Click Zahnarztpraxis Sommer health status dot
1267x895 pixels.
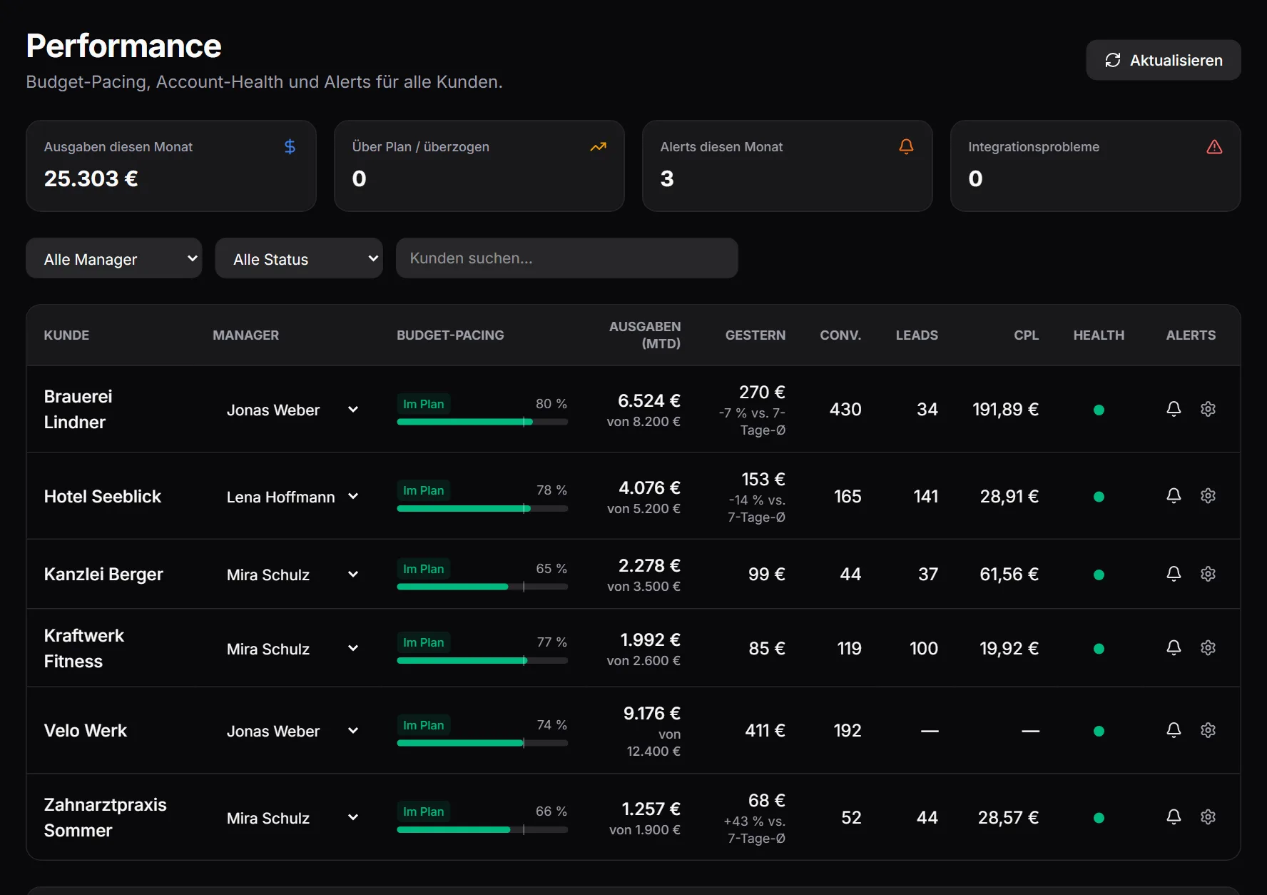[x=1099, y=818]
